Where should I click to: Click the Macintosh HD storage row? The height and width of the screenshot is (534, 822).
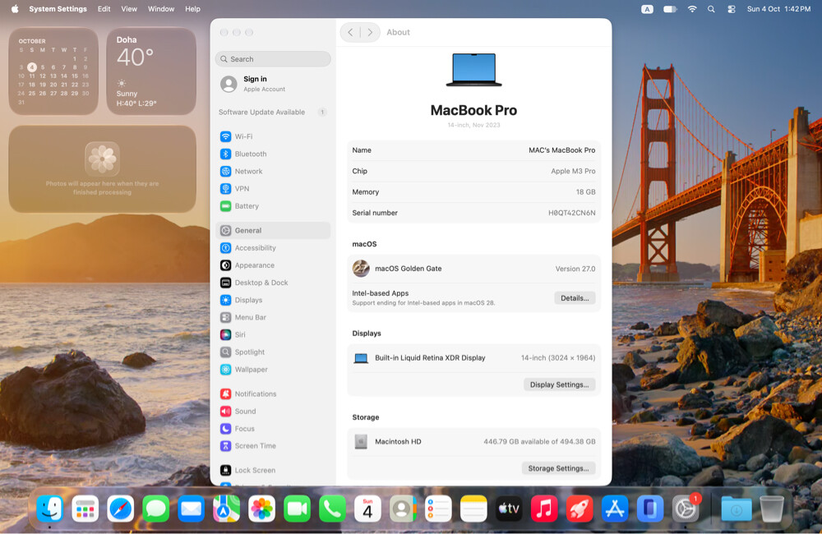click(473, 442)
